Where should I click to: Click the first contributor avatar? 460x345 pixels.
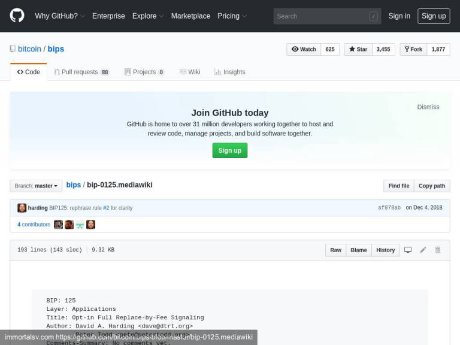pos(58,225)
